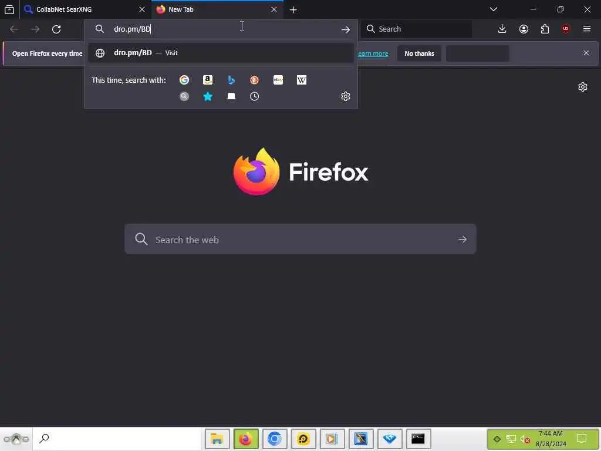The image size is (601, 451).
Task: Search open tabs with the tabs icon
Action: [231, 96]
